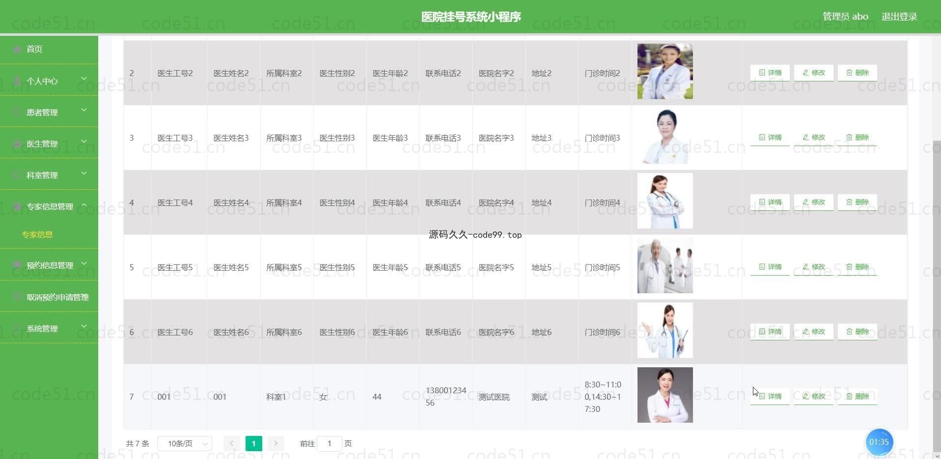Click 删除 for row 医生工号5
Screen dimensions: 941x459
(x=857, y=267)
